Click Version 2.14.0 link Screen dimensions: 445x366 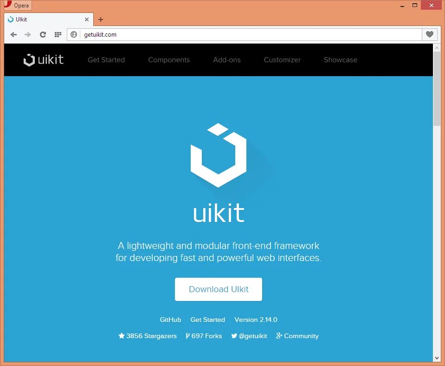click(256, 320)
